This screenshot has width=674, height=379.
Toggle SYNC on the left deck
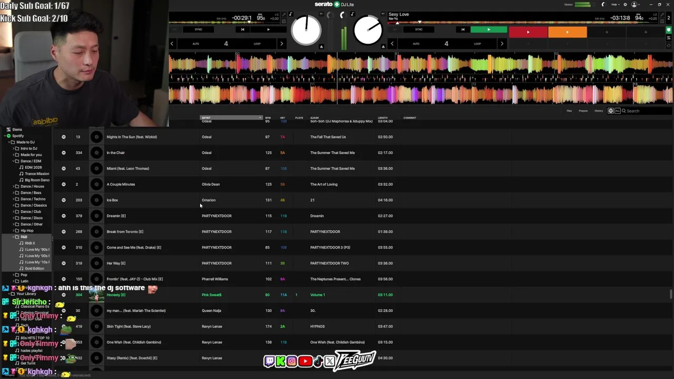tap(199, 29)
